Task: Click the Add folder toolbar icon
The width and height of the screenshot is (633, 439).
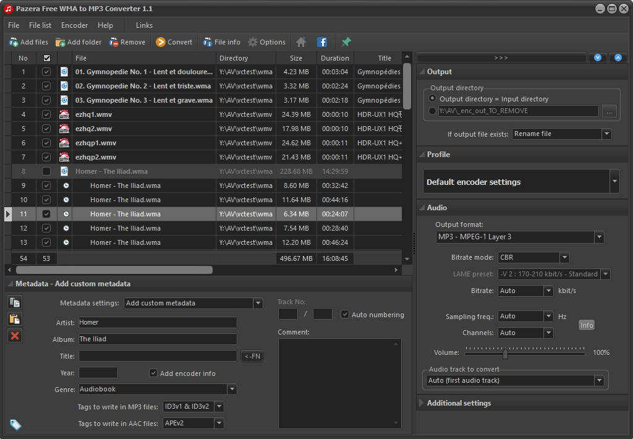Action: (x=61, y=42)
